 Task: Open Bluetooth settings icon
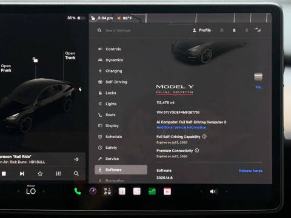[x=247, y=30]
